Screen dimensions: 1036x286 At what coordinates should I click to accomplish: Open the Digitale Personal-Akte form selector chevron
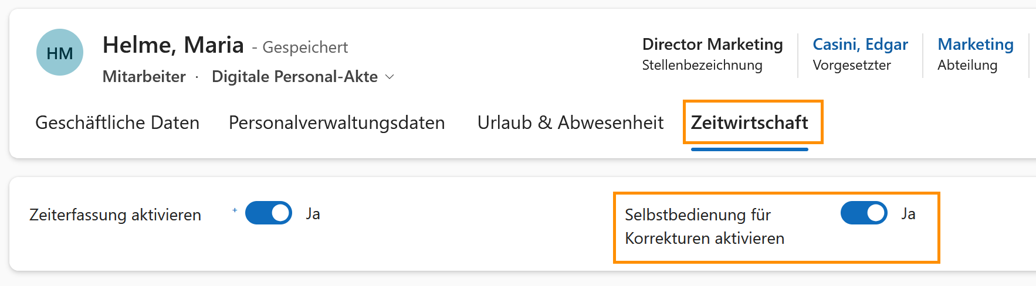pyautogui.click(x=390, y=77)
